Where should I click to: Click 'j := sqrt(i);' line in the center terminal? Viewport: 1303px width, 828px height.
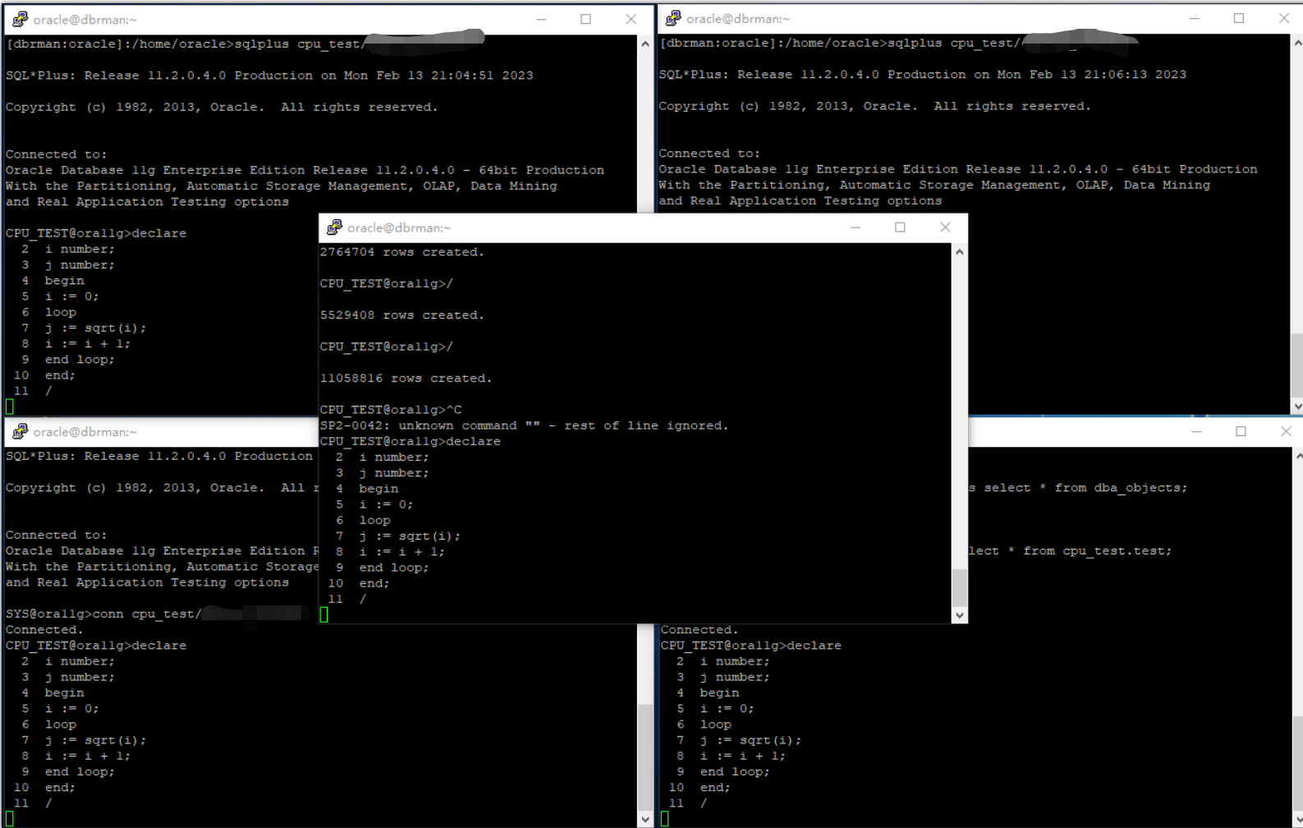coord(410,536)
